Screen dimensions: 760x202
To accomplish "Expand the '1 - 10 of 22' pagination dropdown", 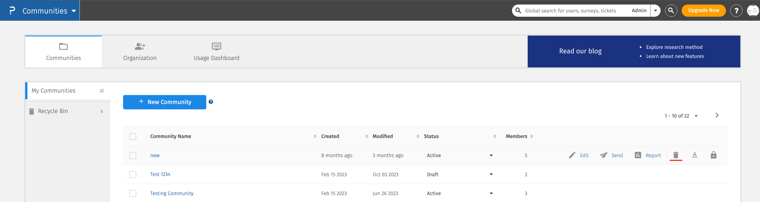I will 696,116.
